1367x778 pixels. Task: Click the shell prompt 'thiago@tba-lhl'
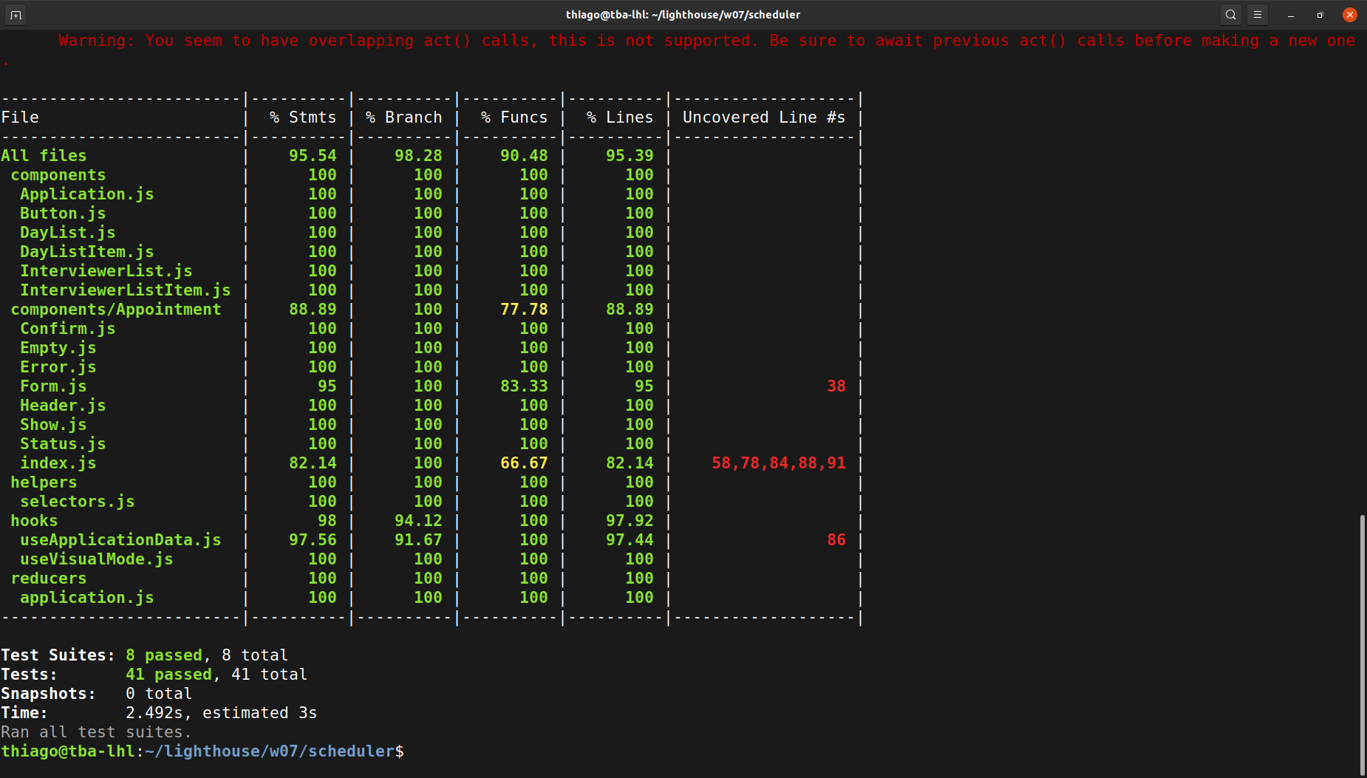68,751
